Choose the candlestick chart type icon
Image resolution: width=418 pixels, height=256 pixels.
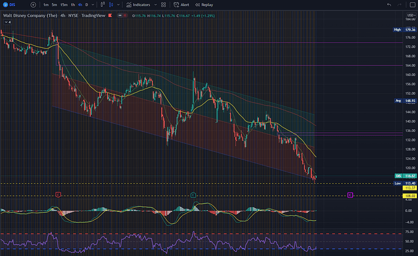(111, 5)
